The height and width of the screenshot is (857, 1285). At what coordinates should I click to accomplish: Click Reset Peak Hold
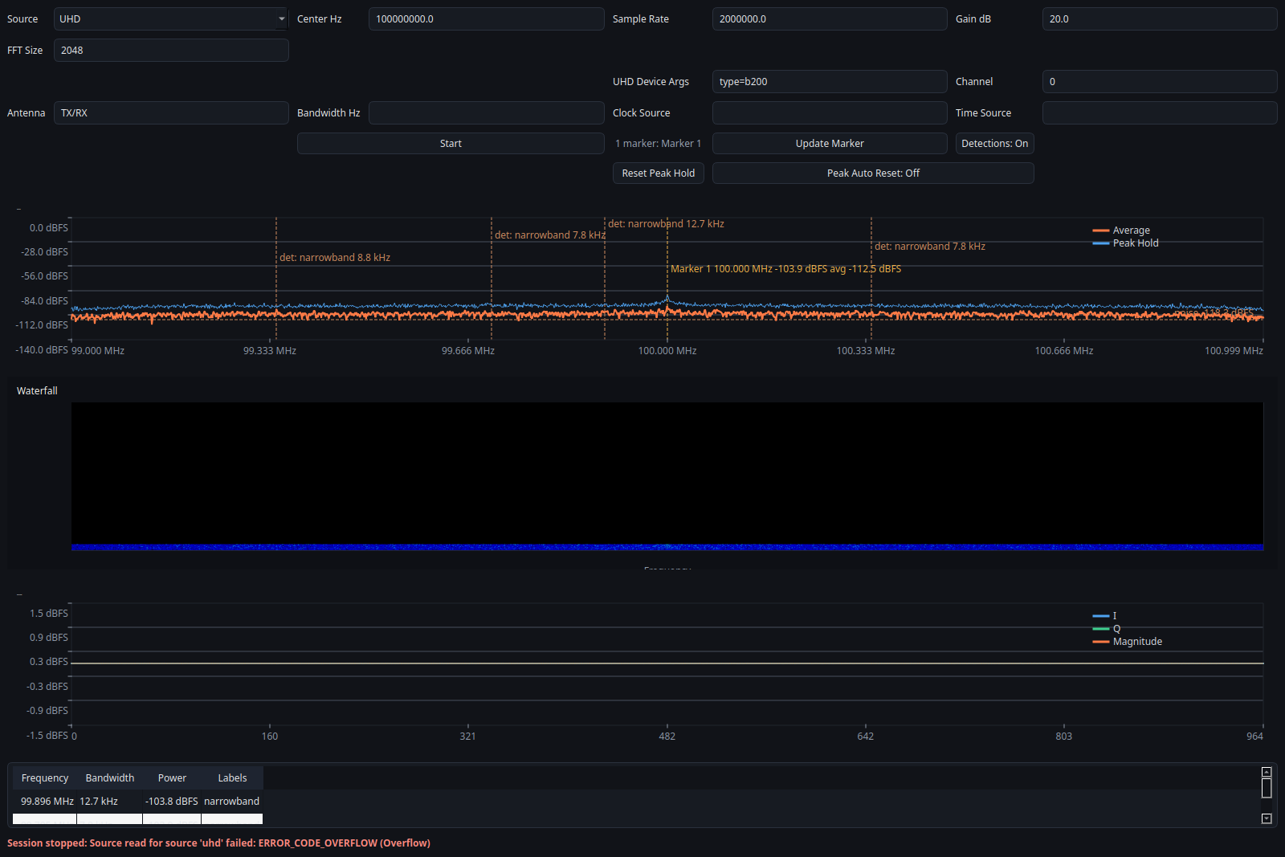[x=658, y=173]
